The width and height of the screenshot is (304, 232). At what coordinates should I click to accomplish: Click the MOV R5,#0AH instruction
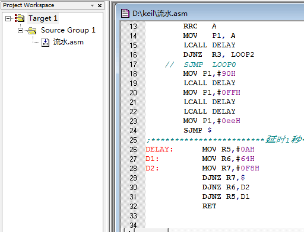click(229, 149)
